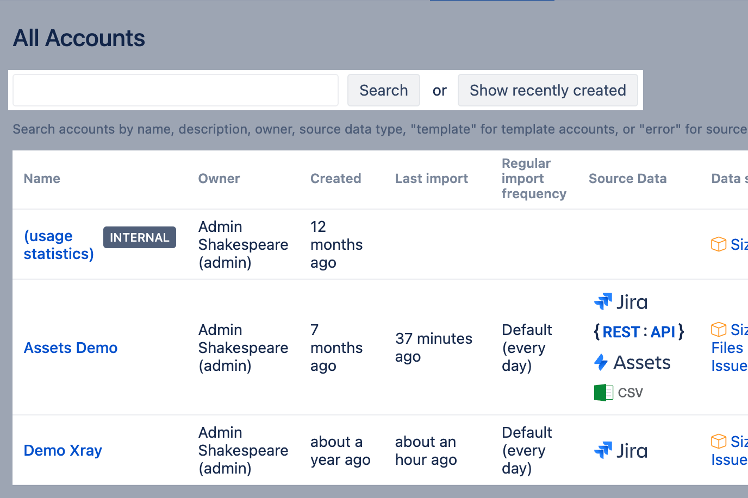The height and width of the screenshot is (498, 748).
Task: Open Files link in Assets Demo row
Action: tap(727, 348)
